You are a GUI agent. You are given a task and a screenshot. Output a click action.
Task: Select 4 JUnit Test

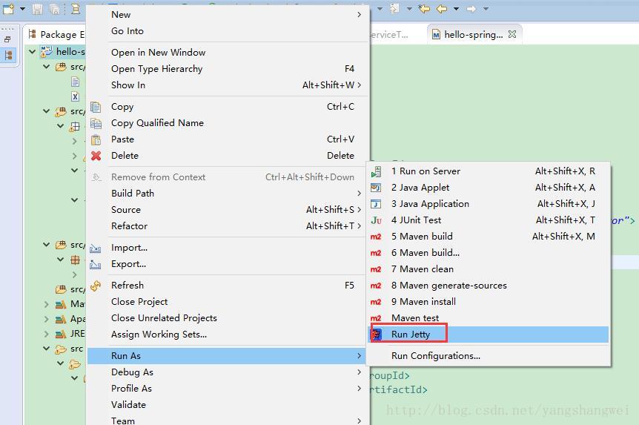pyautogui.click(x=489, y=220)
